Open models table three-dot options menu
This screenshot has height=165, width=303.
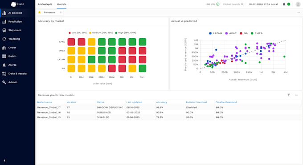[x=296, y=95]
